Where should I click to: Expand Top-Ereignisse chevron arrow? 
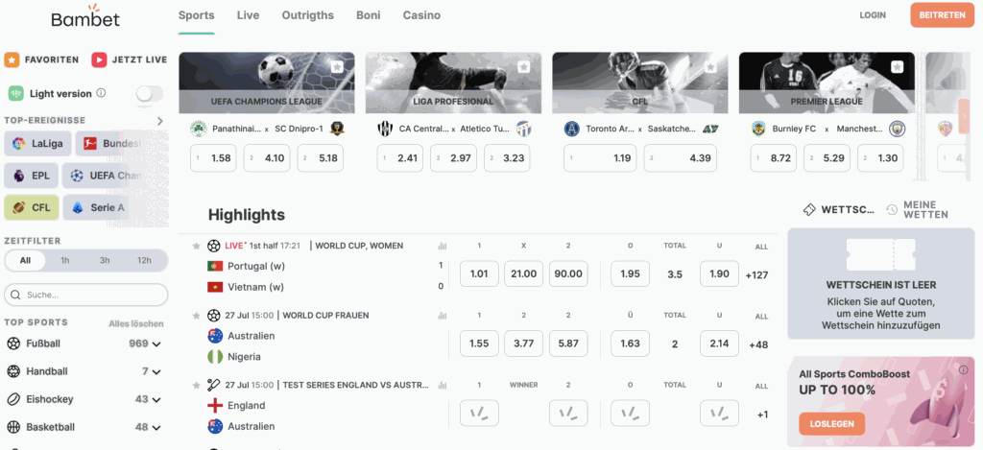[x=160, y=121]
